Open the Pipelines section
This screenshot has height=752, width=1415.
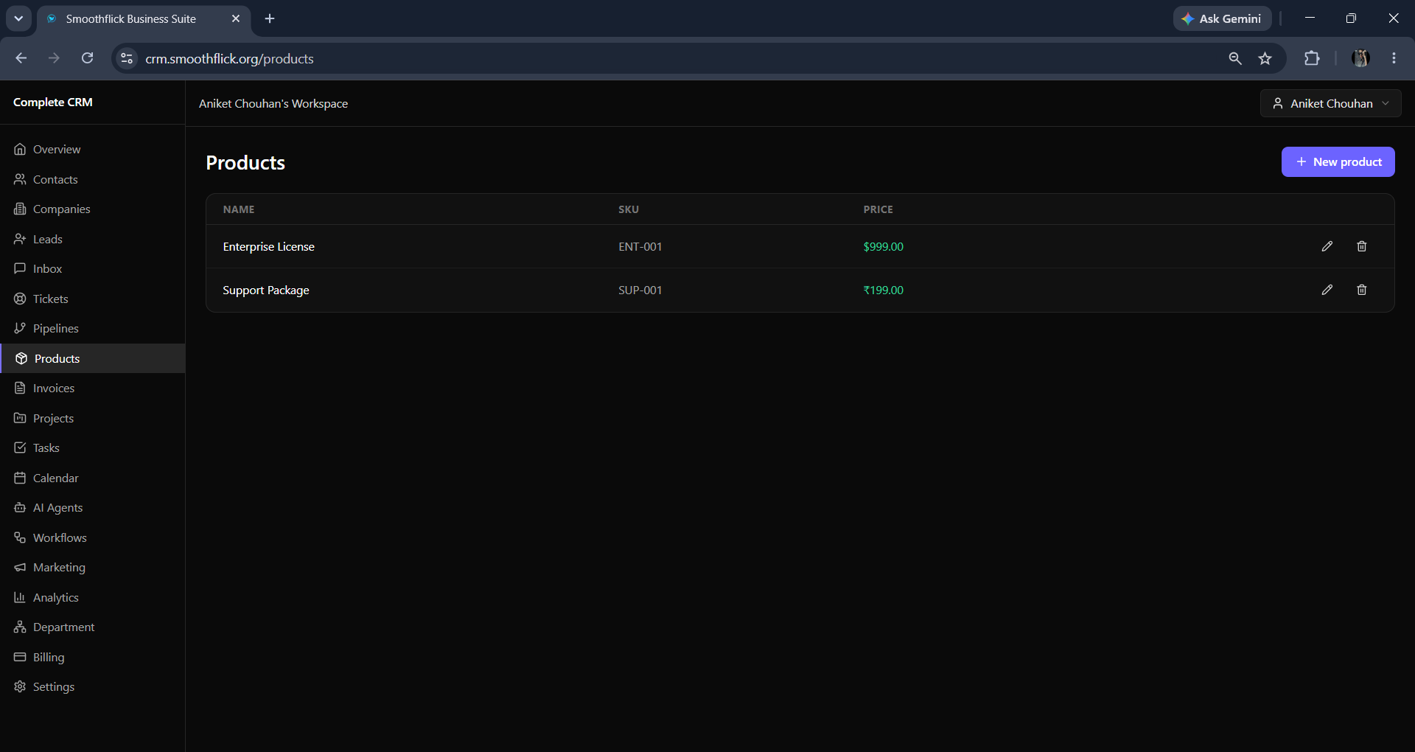pyautogui.click(x=92, y=328)
